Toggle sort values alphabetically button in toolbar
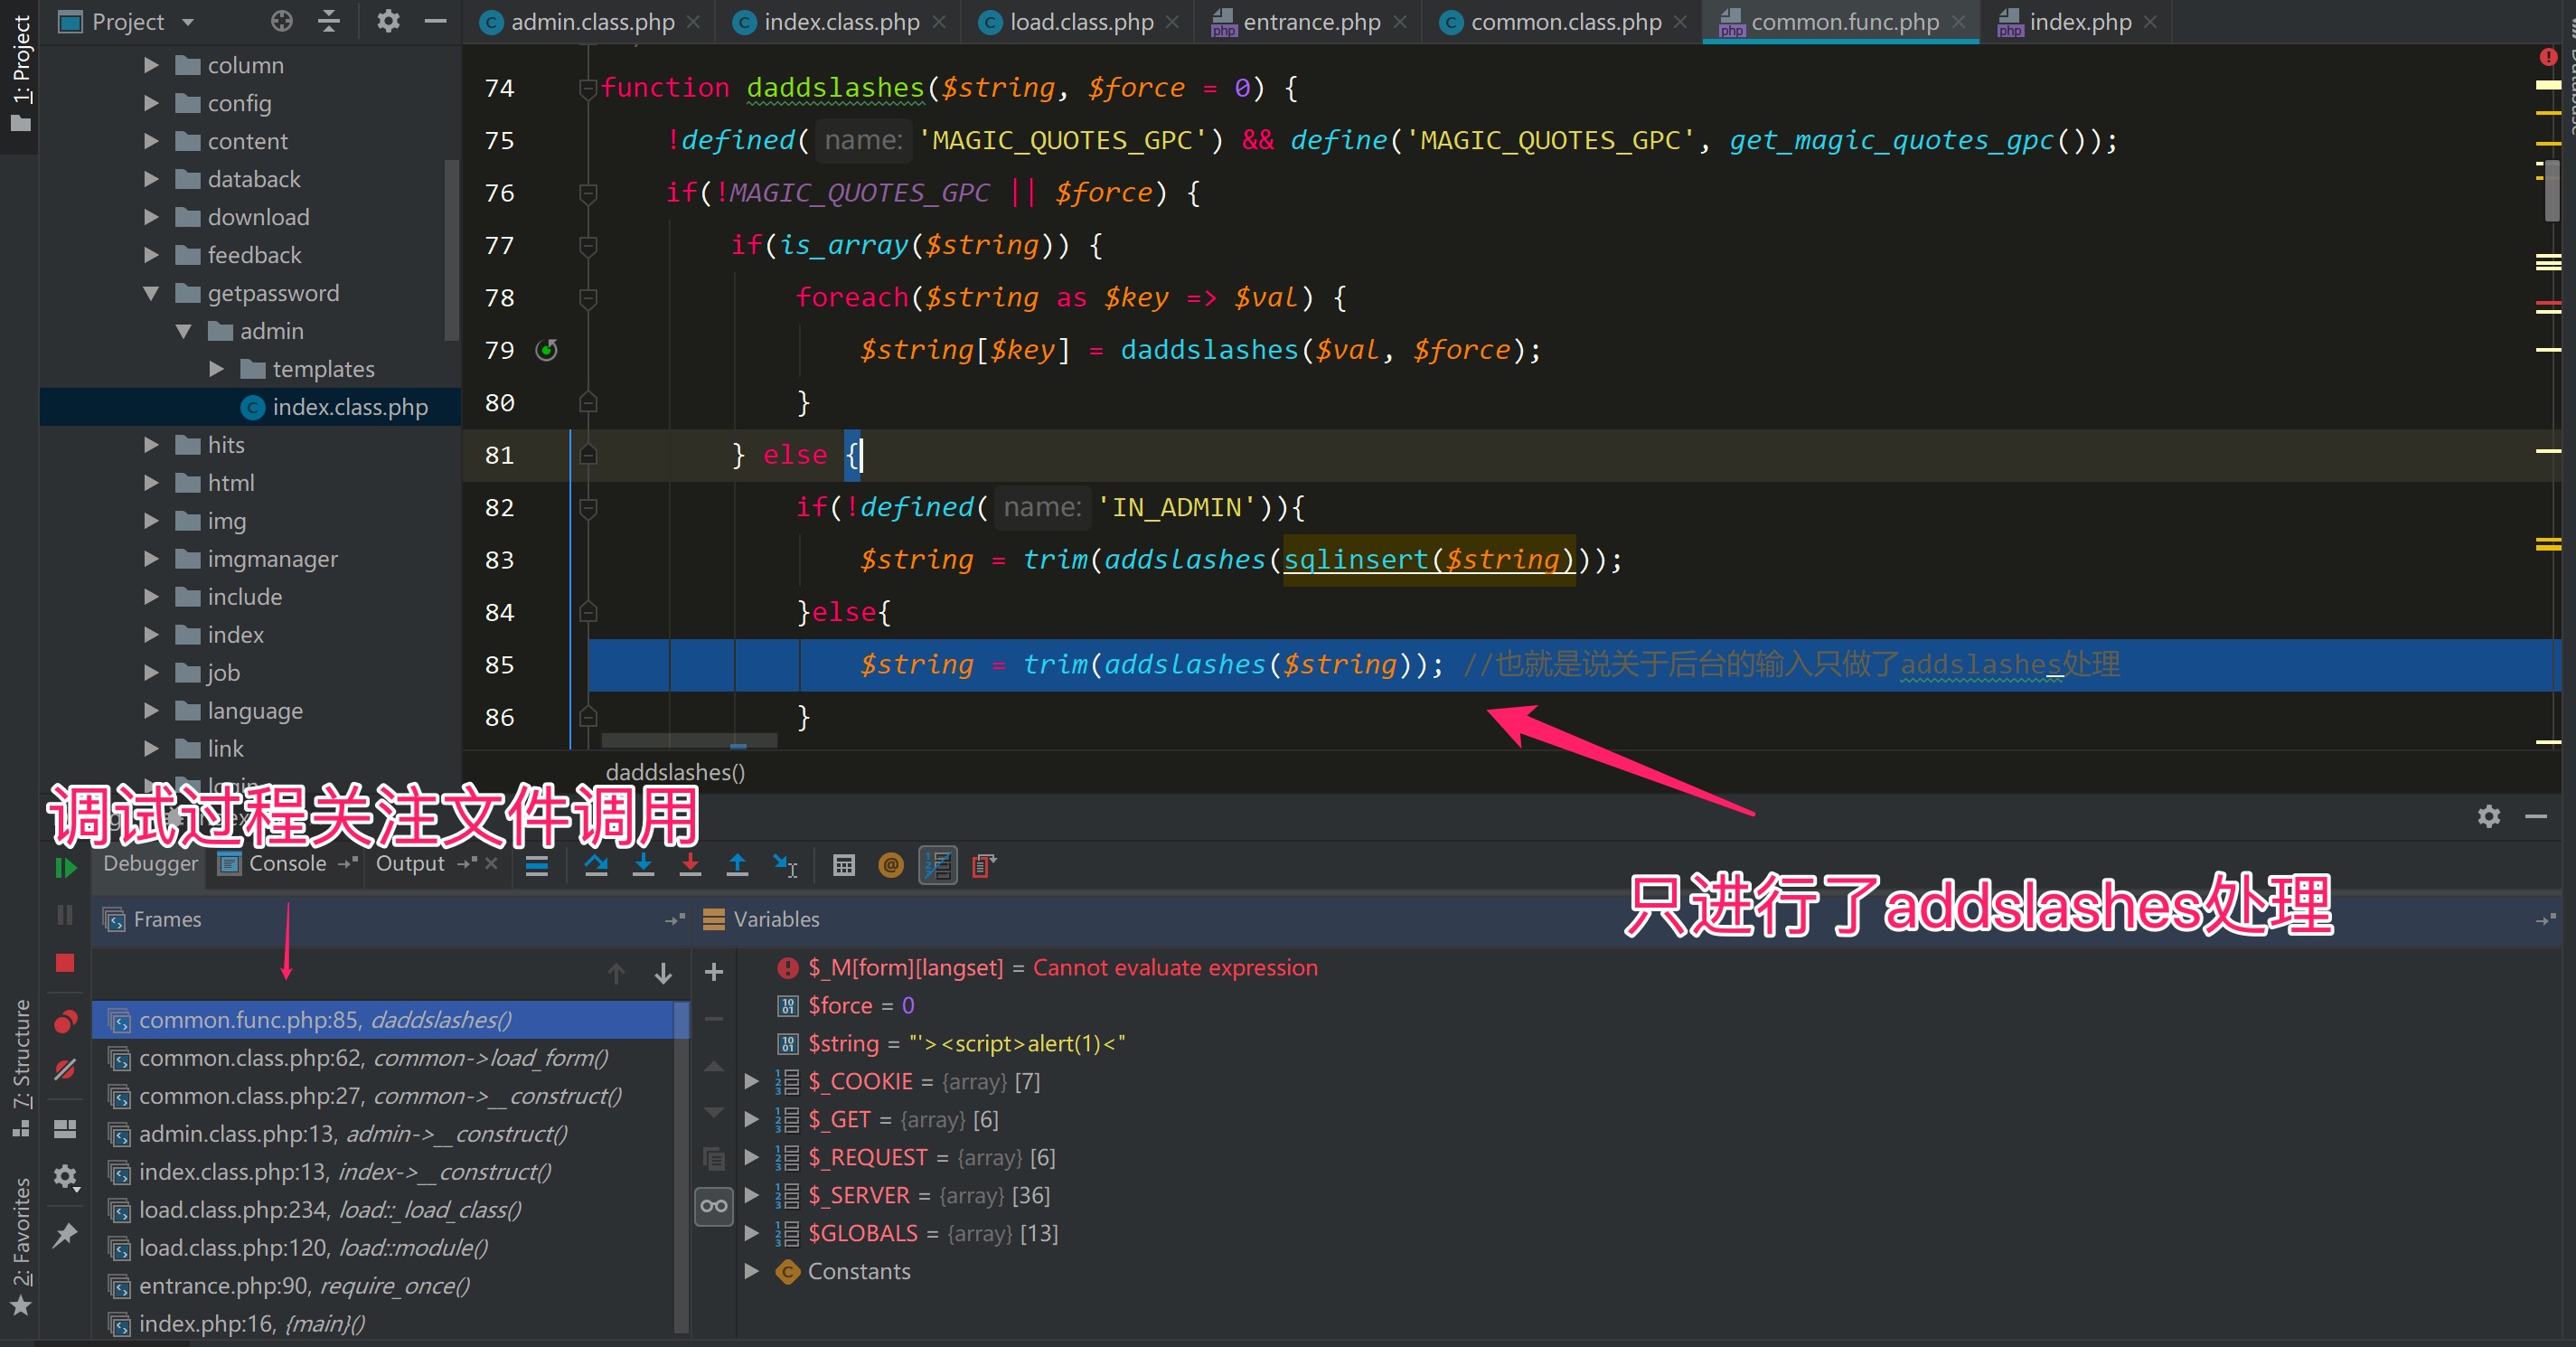The width and height of the screenshot is (2576, 1347). tap(938, 865)
